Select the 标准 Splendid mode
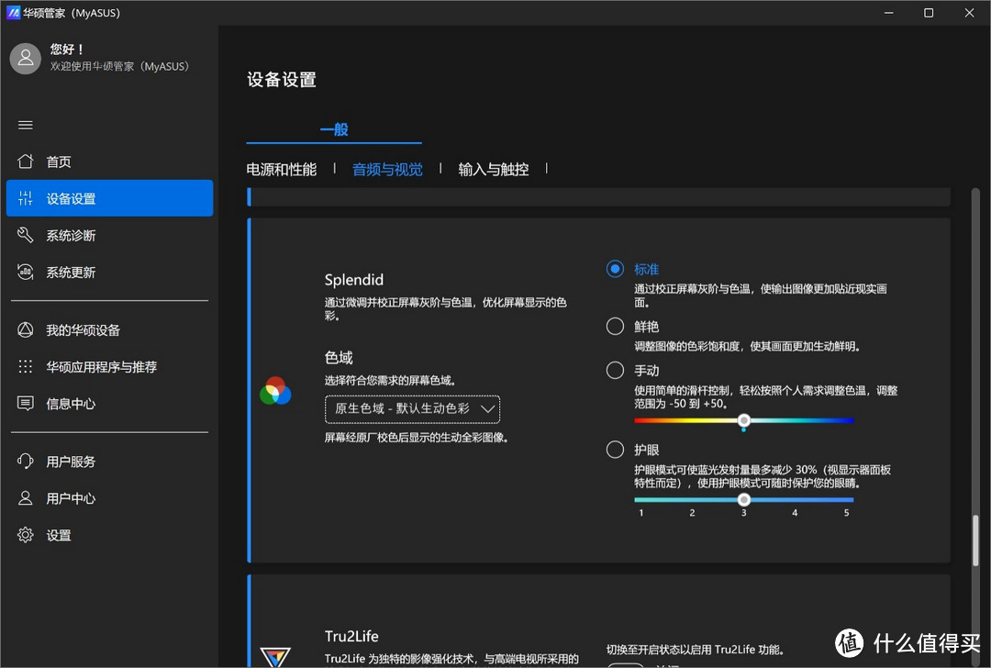Viewport: 991px width, 668px height. point(615,269)
